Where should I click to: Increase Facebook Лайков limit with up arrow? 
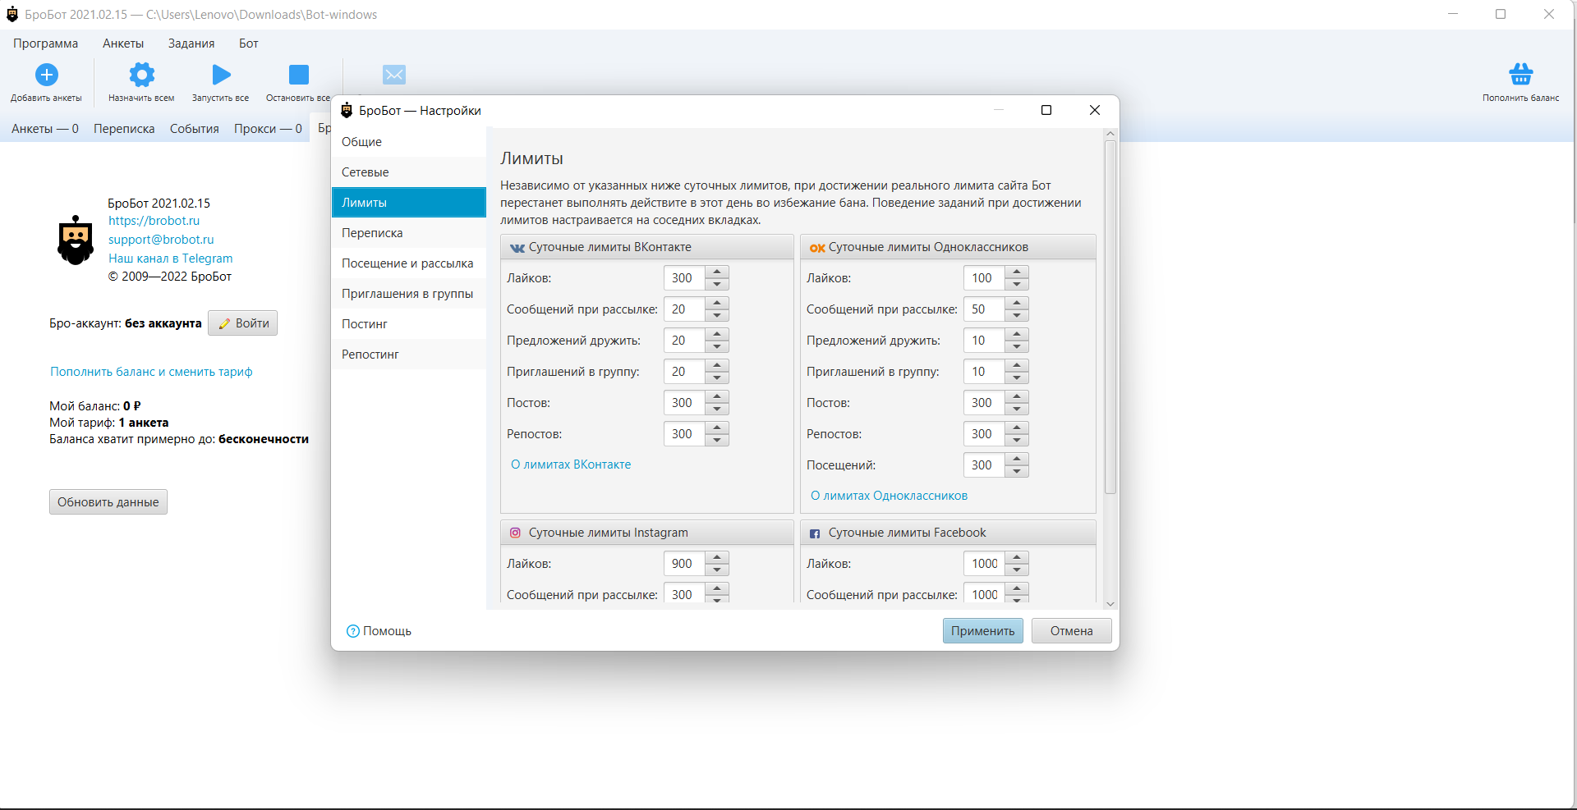(x=1017, y=557)
